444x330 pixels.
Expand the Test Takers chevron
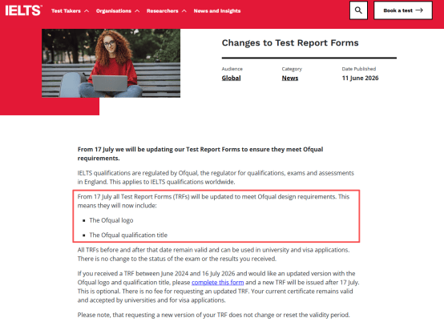(87, 11)
